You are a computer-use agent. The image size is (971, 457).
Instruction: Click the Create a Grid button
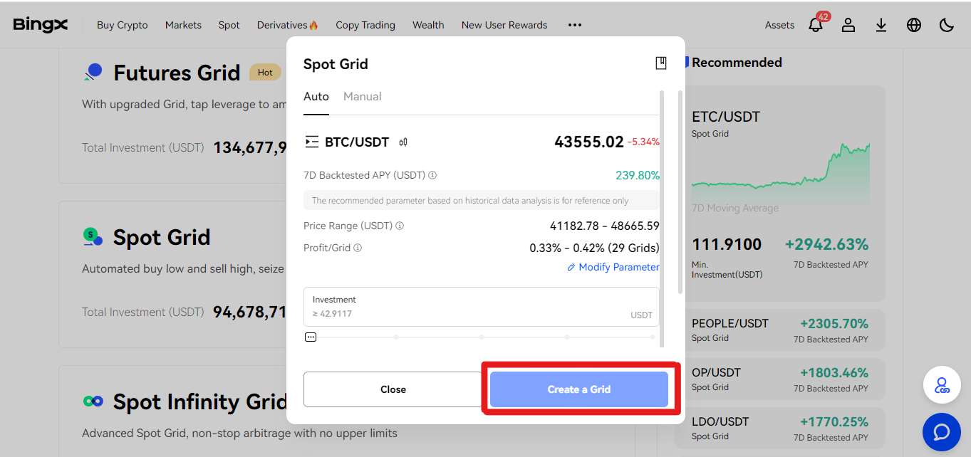tap(579, 389)
